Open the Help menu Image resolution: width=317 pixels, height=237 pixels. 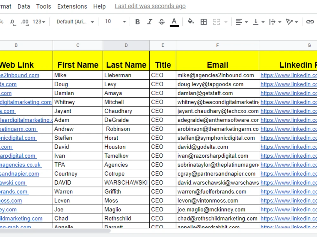click(100, 6)
